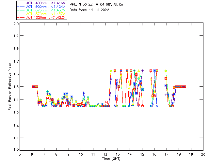Click the 15 hour x-axis label

point(142,154)
